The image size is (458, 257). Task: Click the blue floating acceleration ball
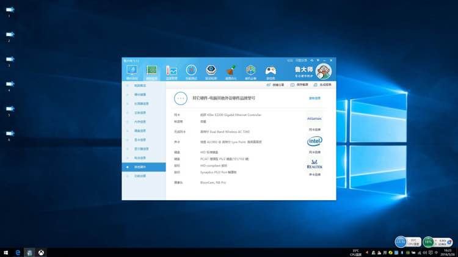[401, 242]
